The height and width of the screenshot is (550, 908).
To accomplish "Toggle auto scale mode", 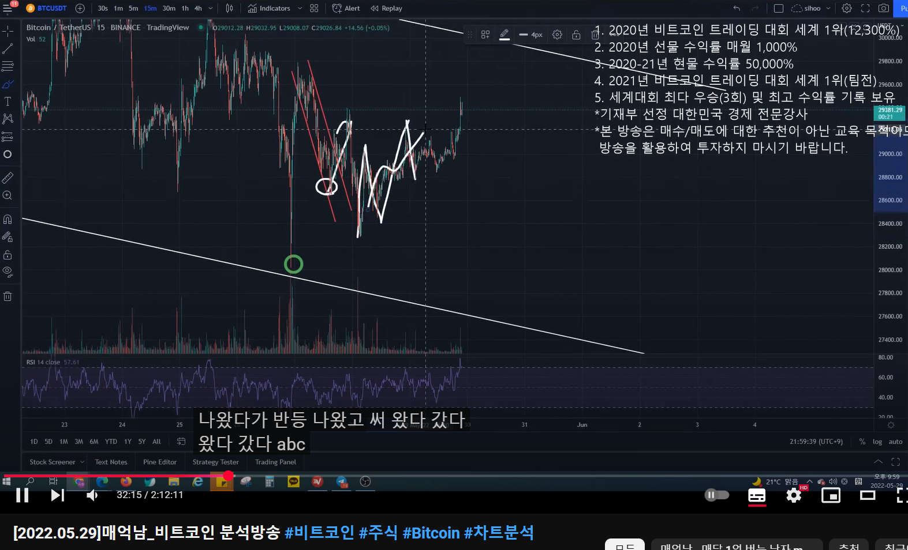I will 895,442.
